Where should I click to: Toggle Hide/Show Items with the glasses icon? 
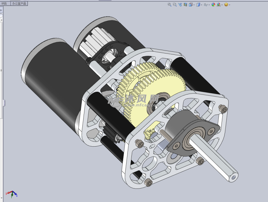click(x=206, y=5)
